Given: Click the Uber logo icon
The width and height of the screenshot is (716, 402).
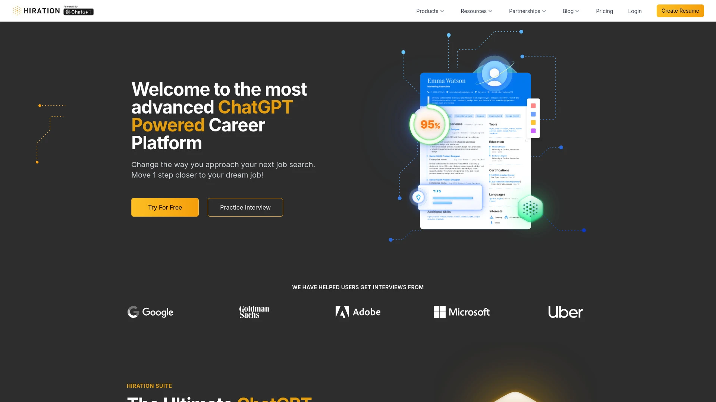Looking at the screenshot, I should pyautogui.click(x=565, y=312).
